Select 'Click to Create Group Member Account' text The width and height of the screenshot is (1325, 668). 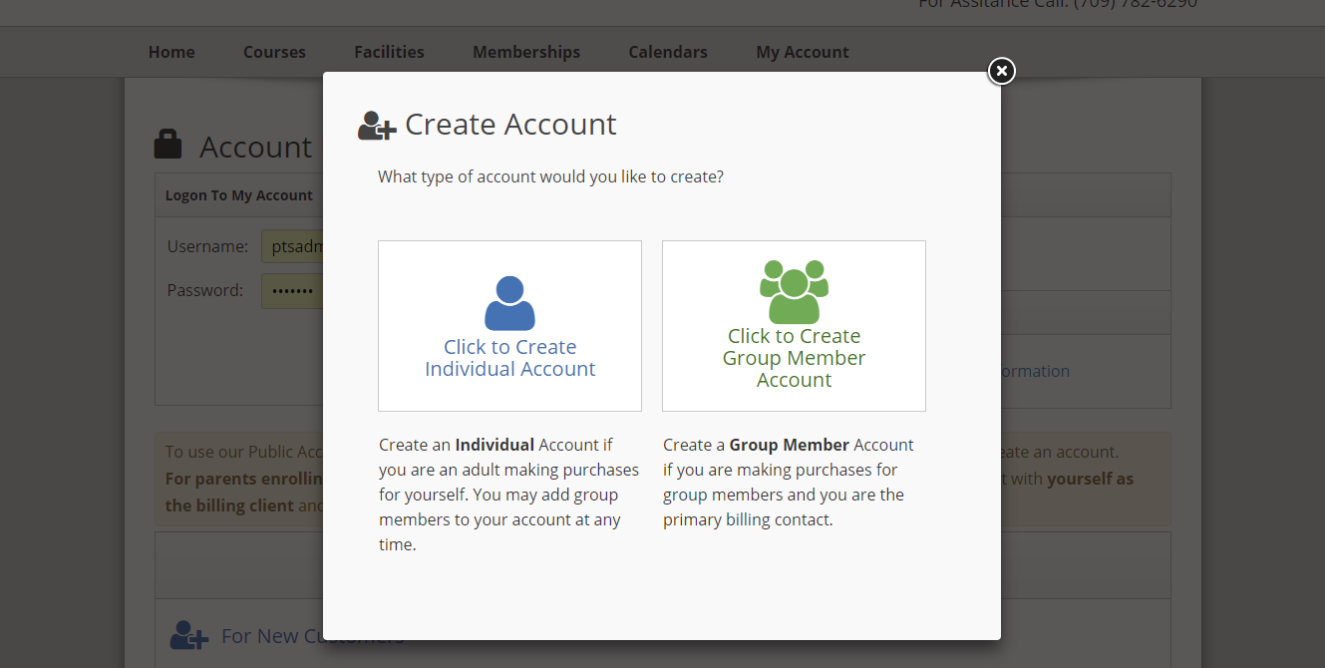click(794, 358)
